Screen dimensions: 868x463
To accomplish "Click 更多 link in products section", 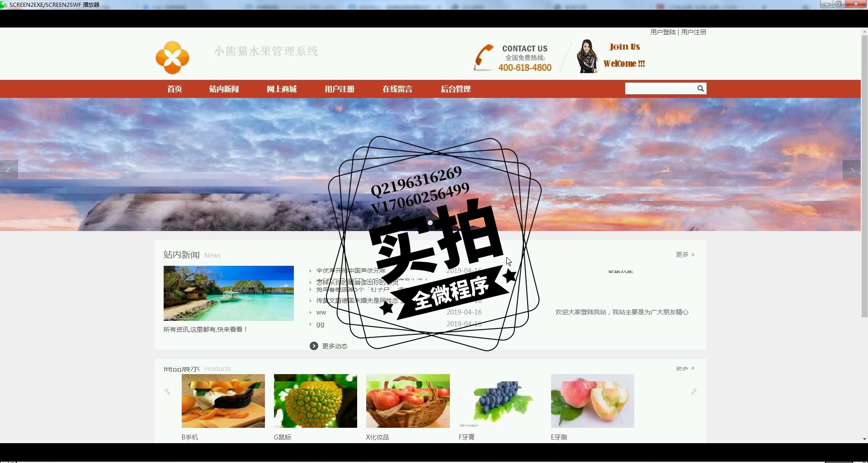I will point(685,368).
